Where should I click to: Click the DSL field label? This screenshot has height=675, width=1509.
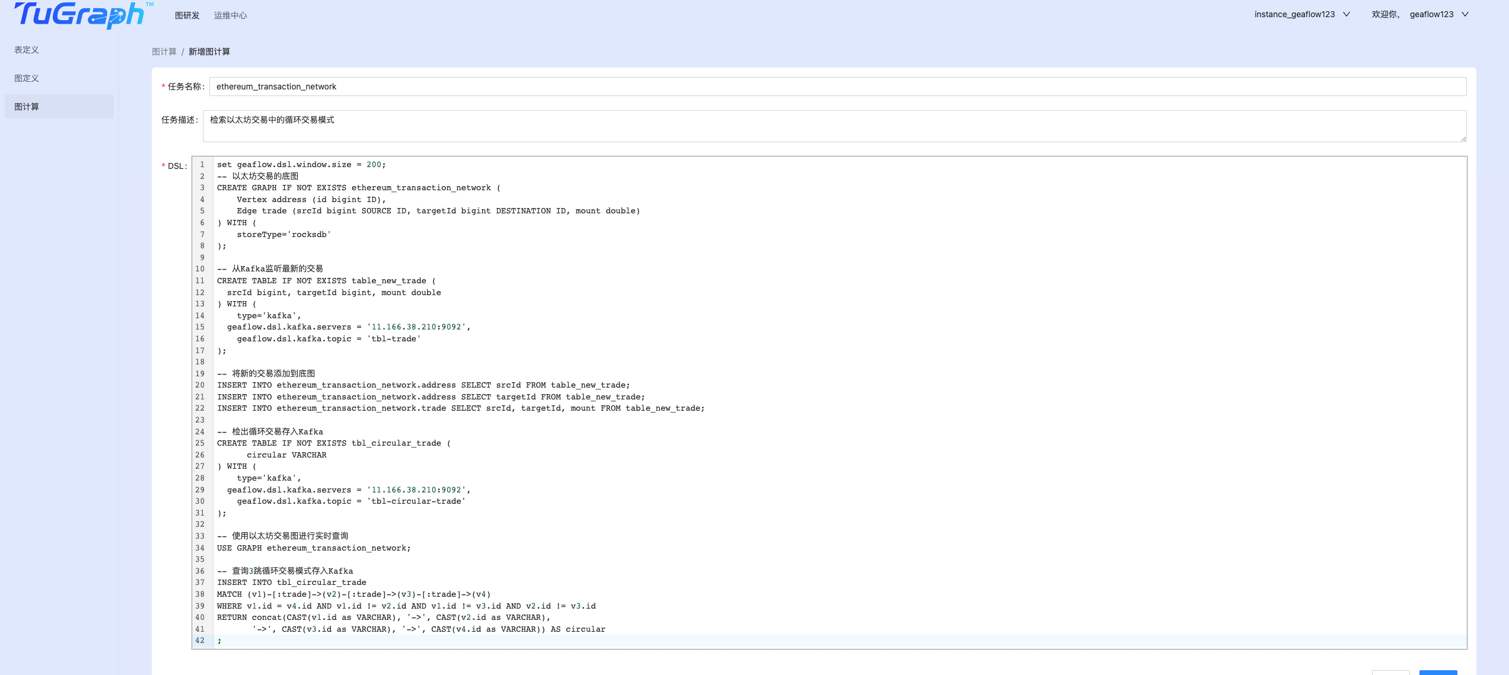point(177,166)
